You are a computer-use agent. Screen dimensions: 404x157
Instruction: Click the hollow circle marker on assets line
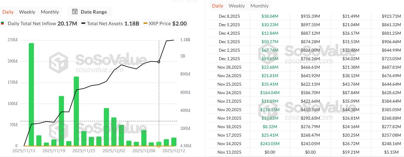pyautogui.click(x=159, y=62)
